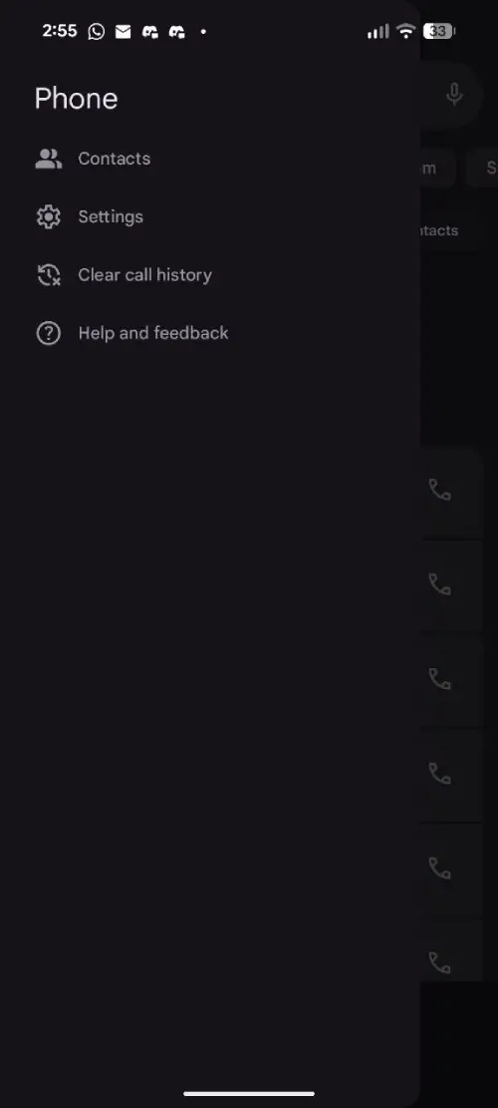This screenshot has height=1108, width=498.
Task: Tap the third call-back phone icon
Action: (439, 679)
